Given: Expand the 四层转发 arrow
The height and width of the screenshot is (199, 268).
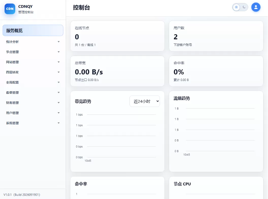Looking at the screenshot, I should 59,72.
